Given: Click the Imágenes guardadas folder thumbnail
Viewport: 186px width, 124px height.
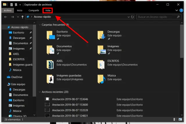Looking at the screenshot, I should click(x=50, y=79).
